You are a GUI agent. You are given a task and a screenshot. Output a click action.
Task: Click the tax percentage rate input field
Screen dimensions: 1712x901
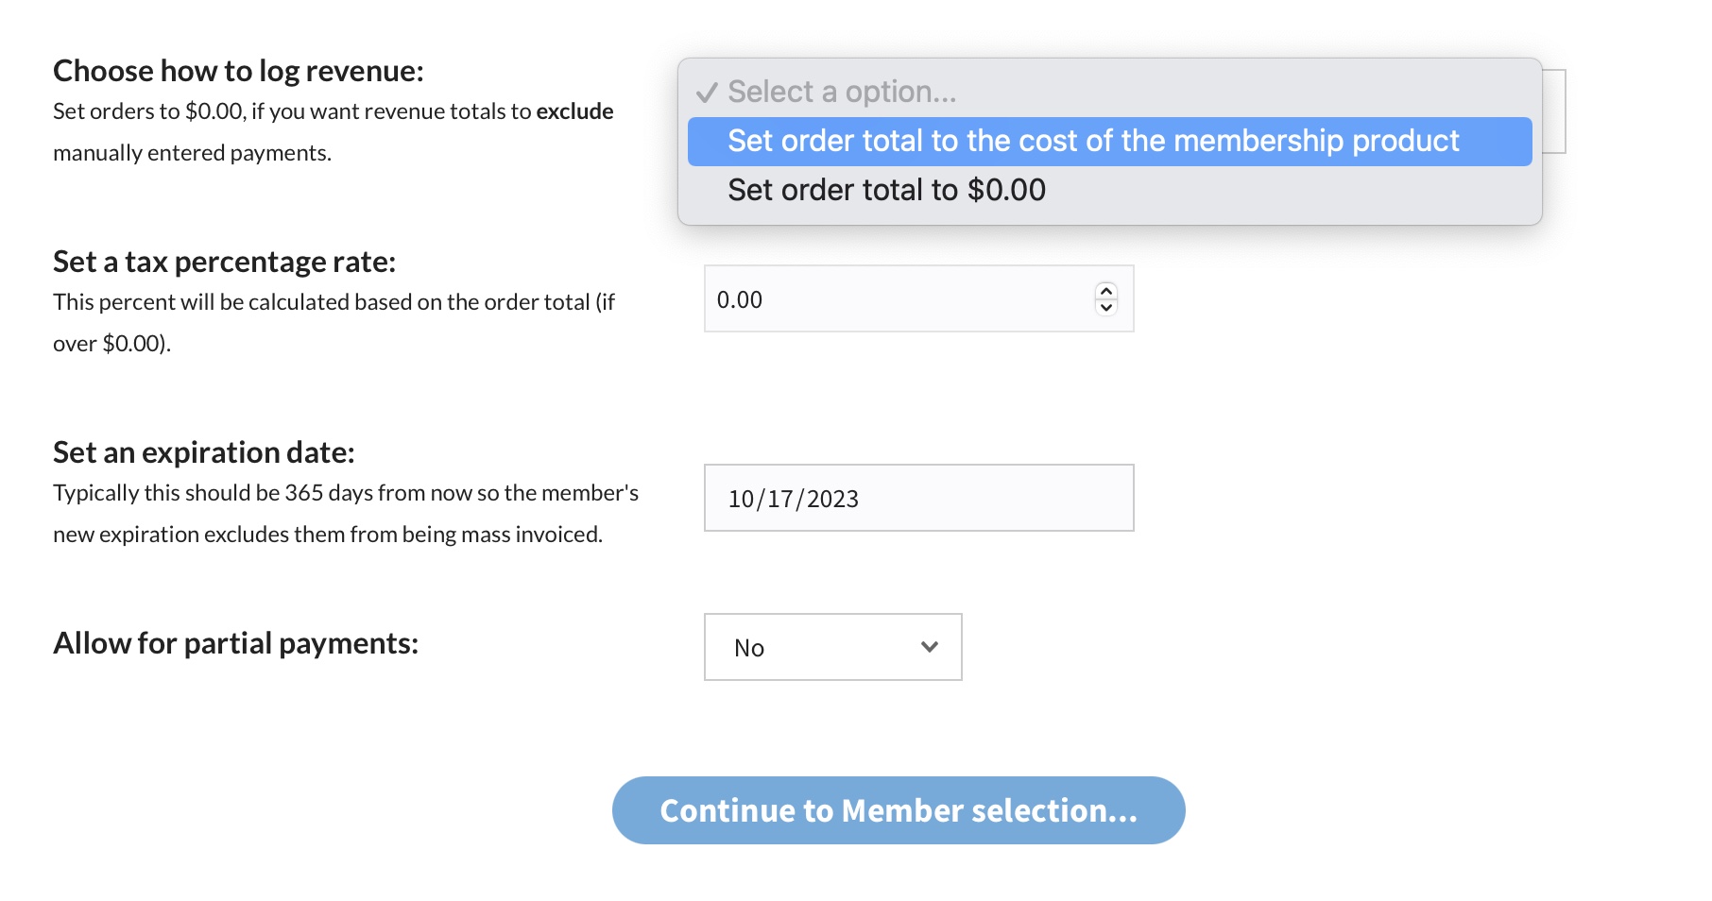[x=898, y=299]
